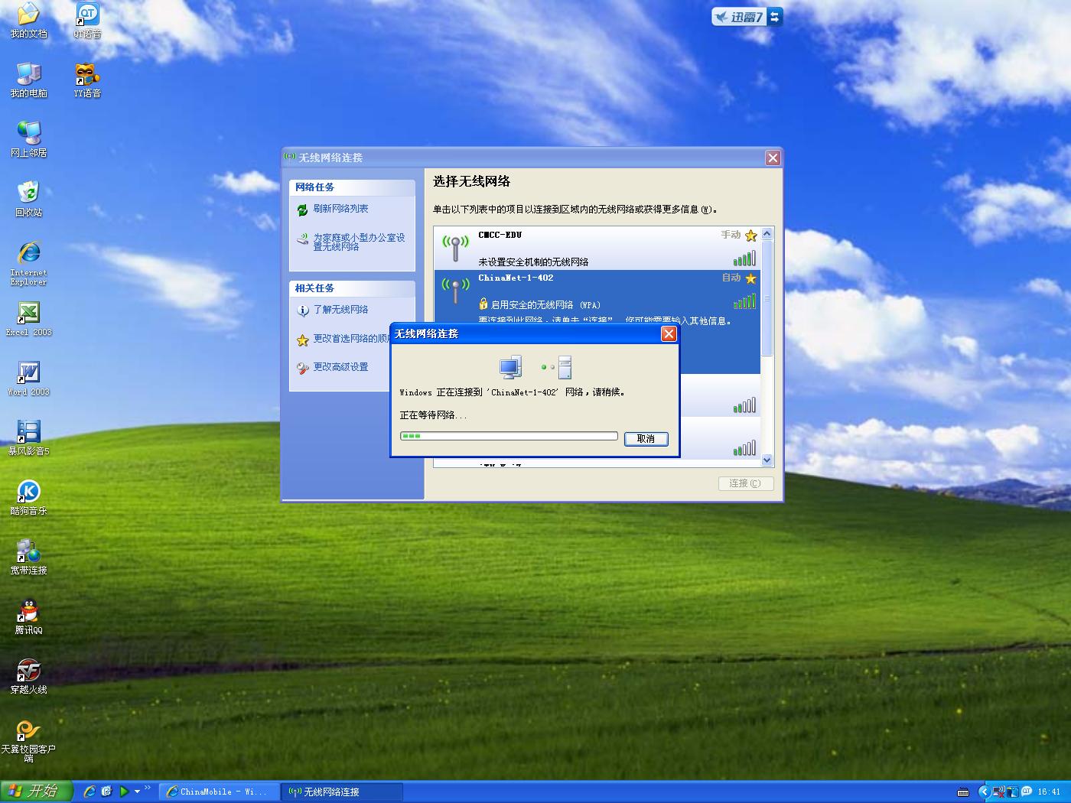
Task: Click the connection progress bar
Action: pos(509,436)
